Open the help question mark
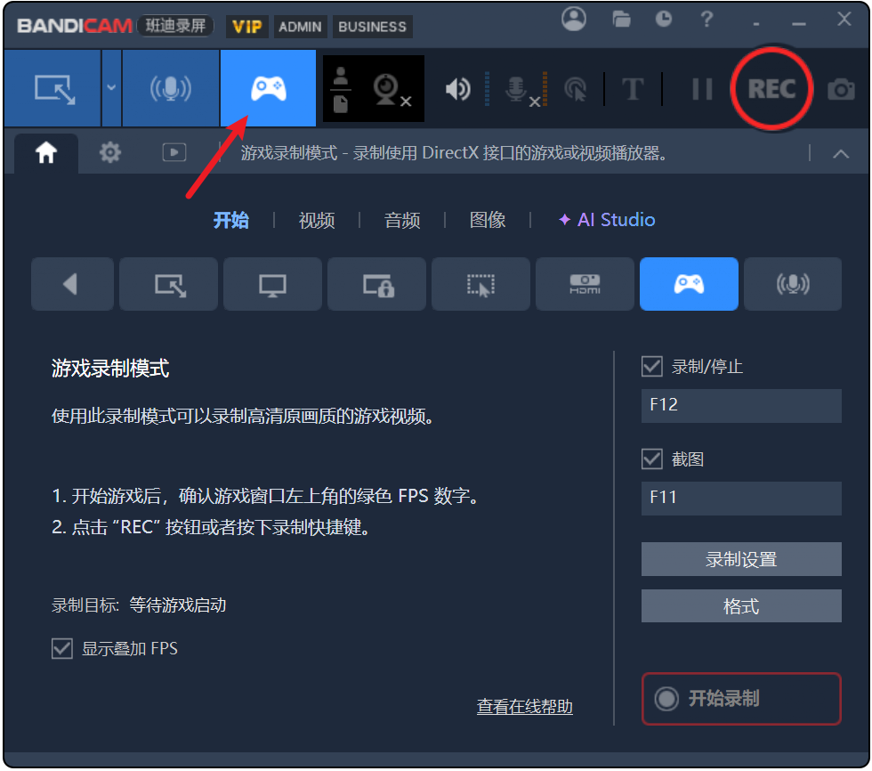This screenshot has height=771, width=872. 706,20
